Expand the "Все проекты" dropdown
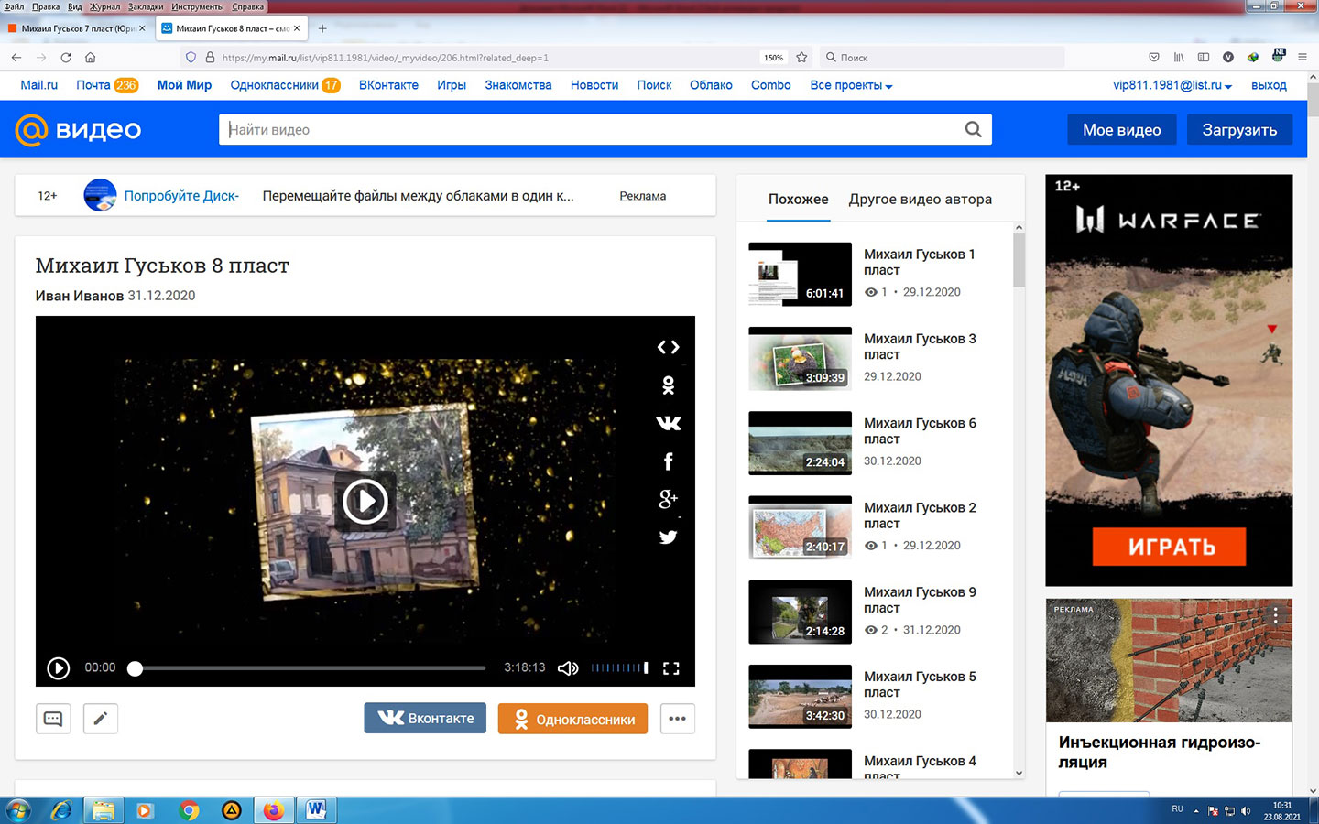The image size is (1319, 824). [x=851, y=85]
